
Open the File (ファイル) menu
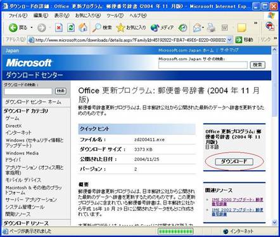click(x=18, y=15)
